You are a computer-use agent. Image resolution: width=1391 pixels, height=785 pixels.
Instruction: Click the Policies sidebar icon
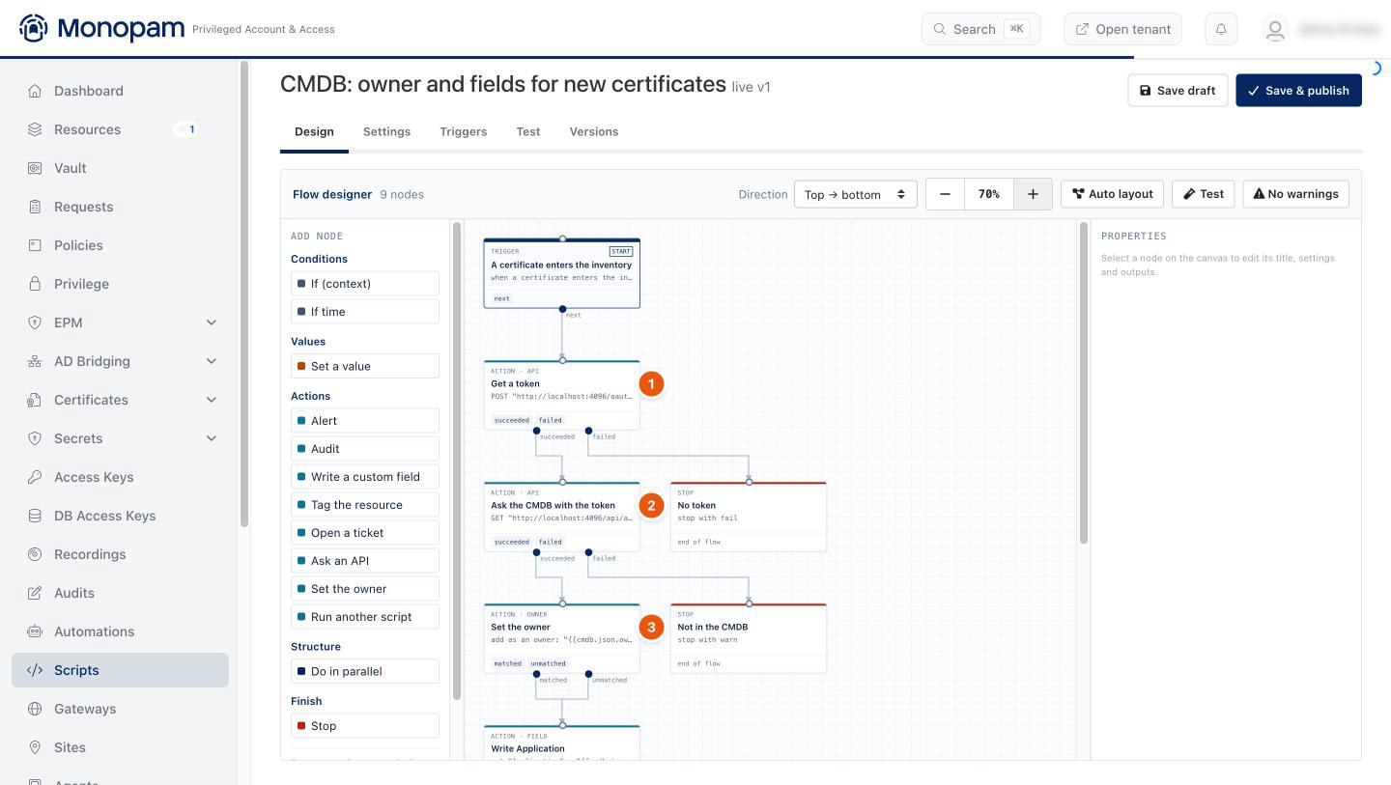[x=35, y=245]
